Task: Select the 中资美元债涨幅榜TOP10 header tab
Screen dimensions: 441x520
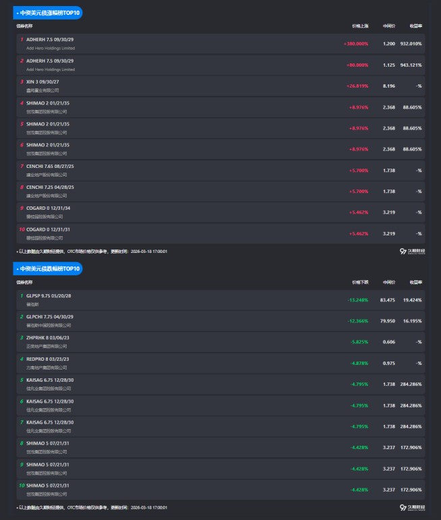Action: point(49,13)
